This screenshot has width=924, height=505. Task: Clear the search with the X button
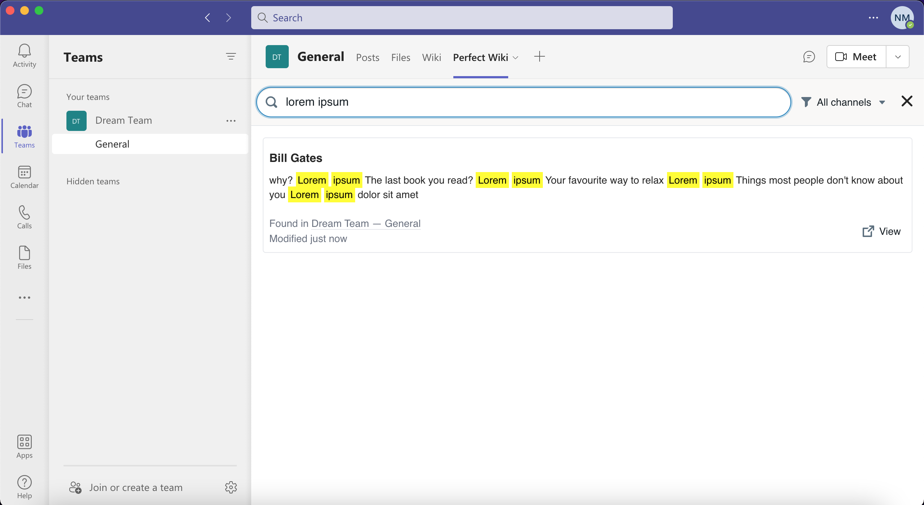coord(906,101)
